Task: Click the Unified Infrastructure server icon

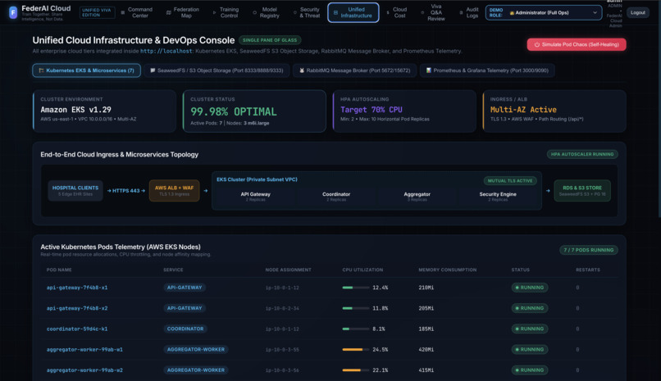Action: [335, 12]
